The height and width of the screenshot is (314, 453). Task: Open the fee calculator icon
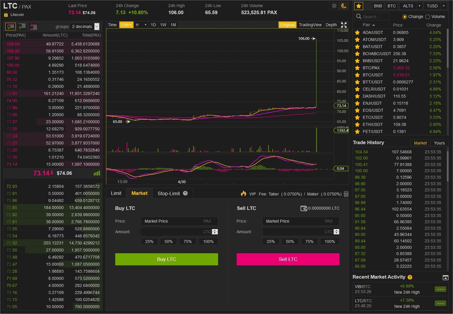point(346,194)
